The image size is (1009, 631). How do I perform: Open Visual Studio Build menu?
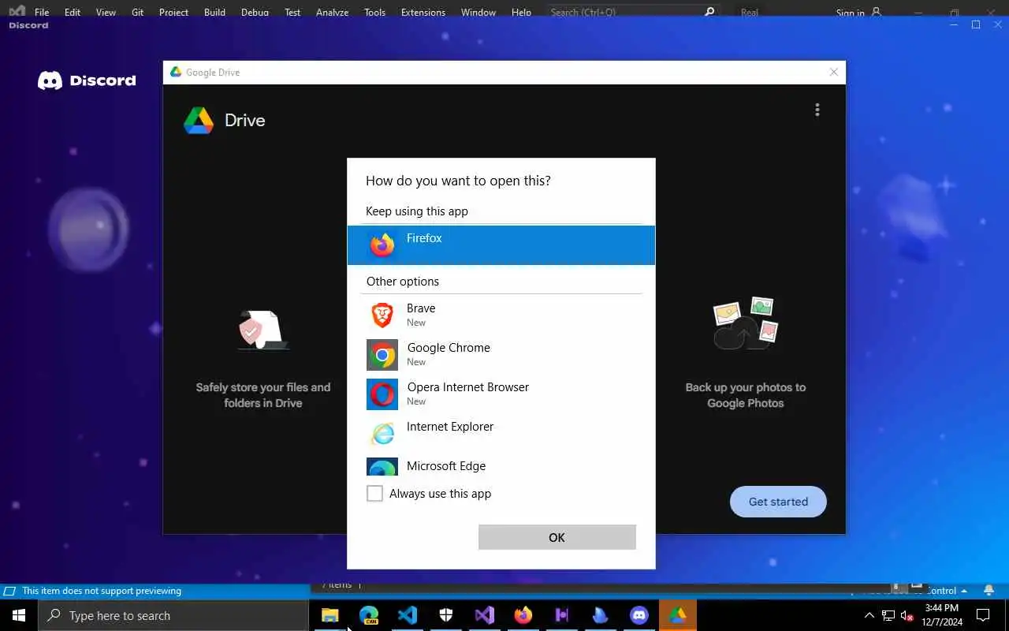tap(214, 13)
